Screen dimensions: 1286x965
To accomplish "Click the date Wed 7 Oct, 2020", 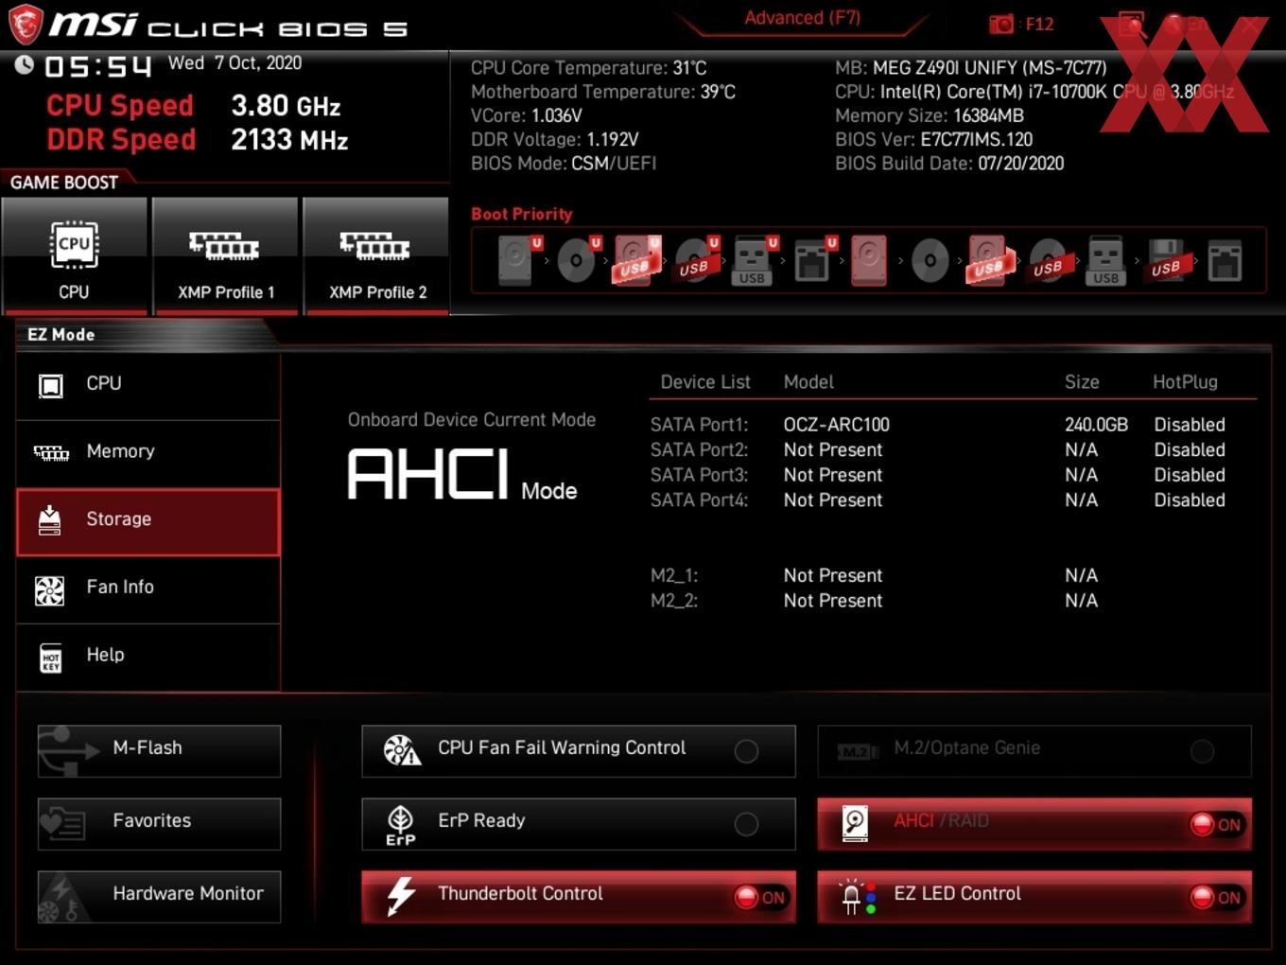I will (x=235, y=63).
